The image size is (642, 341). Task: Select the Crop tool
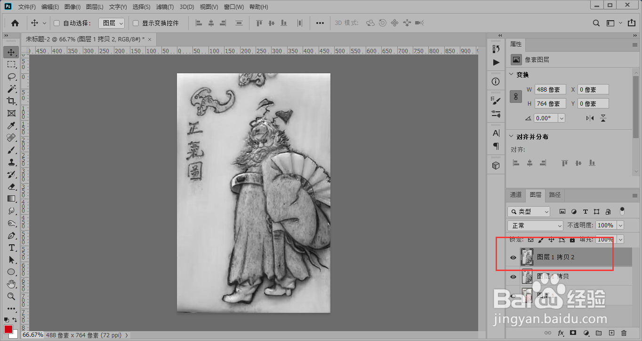[x=11, y=101]
